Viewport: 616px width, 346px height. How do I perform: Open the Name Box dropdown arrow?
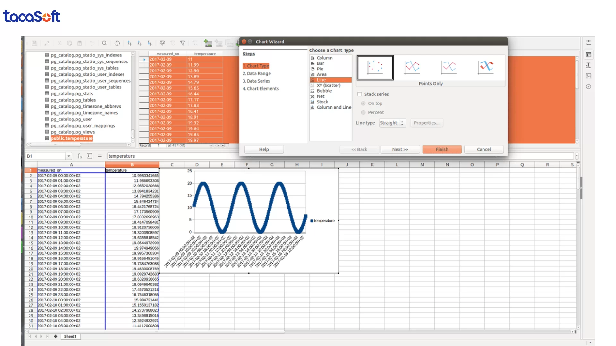point(69,156)
